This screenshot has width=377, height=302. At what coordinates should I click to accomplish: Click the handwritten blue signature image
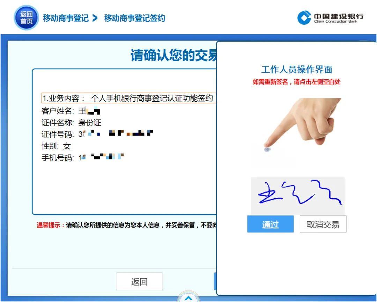[x=297, y=195]
